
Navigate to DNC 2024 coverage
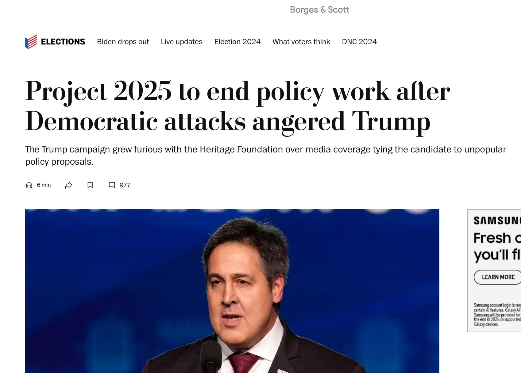point(359,42)
